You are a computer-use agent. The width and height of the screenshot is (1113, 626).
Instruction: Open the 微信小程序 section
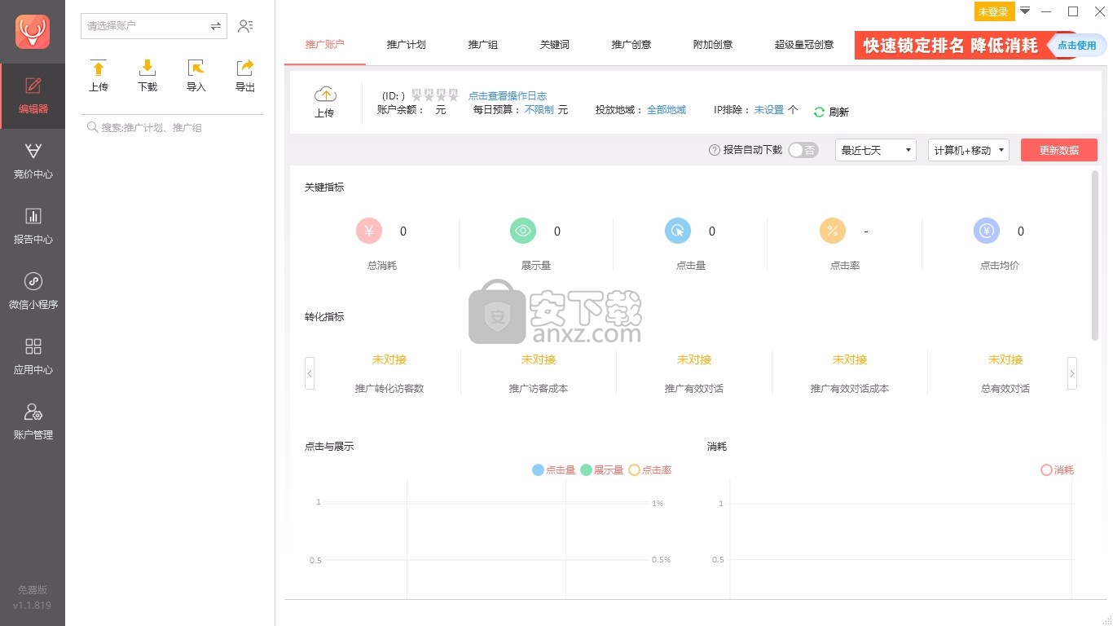[x=33, y=292]
